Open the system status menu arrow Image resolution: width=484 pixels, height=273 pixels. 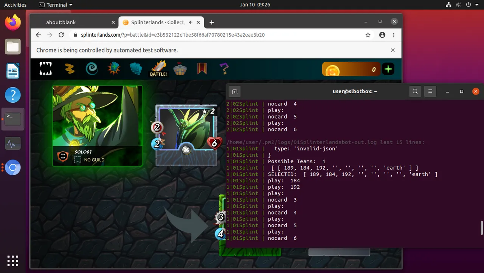coord(477,5)
